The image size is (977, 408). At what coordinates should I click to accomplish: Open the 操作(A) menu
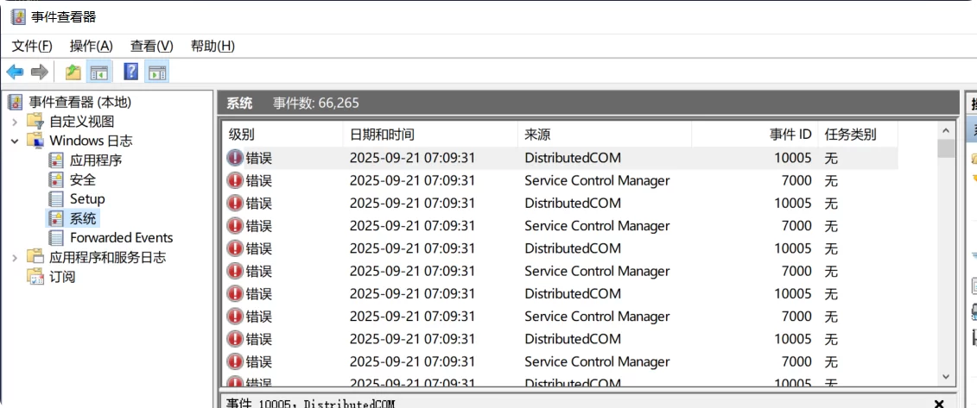tap(91, 46)
